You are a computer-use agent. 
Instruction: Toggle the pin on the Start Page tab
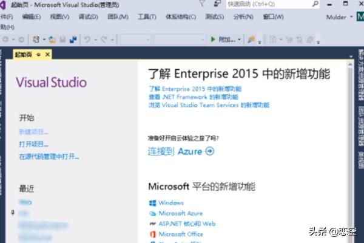[x=39, y=55]
